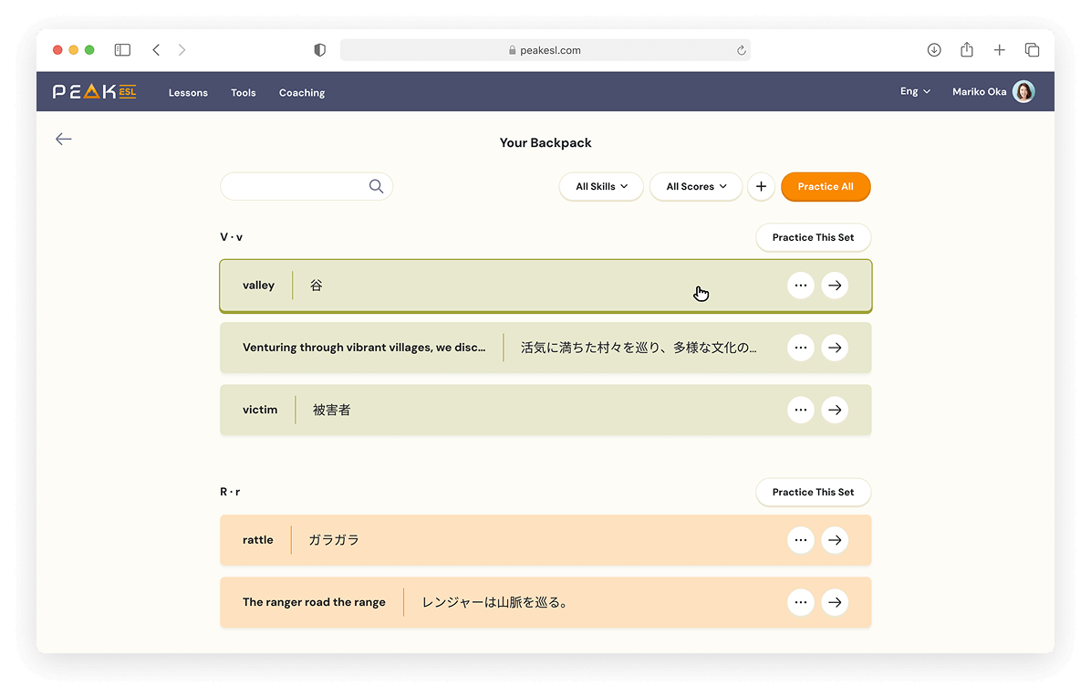Open the Lessons menu
Viewport: 1091px width, 697px height.
188,92
